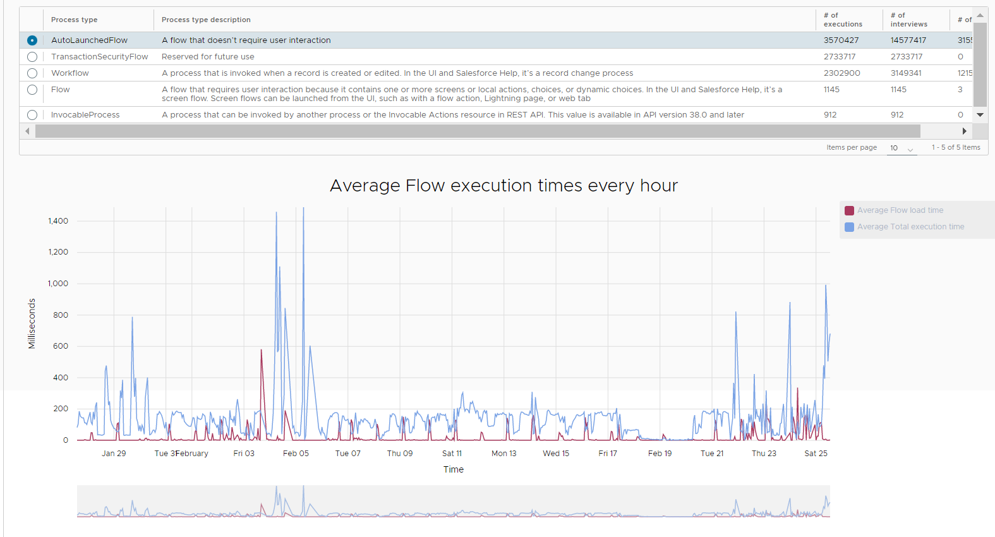Click the table scroll left arrow
This screenshot has width=995, height=537.
[x=27, y=131]
